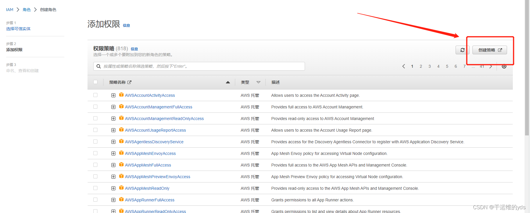530x213 pixels.
Task: Open the 类型 column filter dropdown arrow
Action: point(258,82)
